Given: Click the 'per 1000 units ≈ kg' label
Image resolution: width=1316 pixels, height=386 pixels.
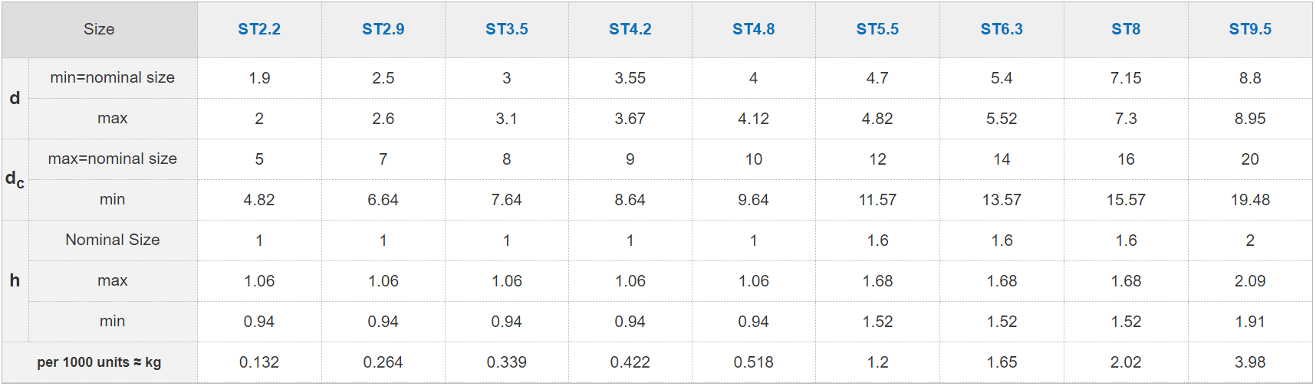Looking at the screenshot, I should coord(99,362).
